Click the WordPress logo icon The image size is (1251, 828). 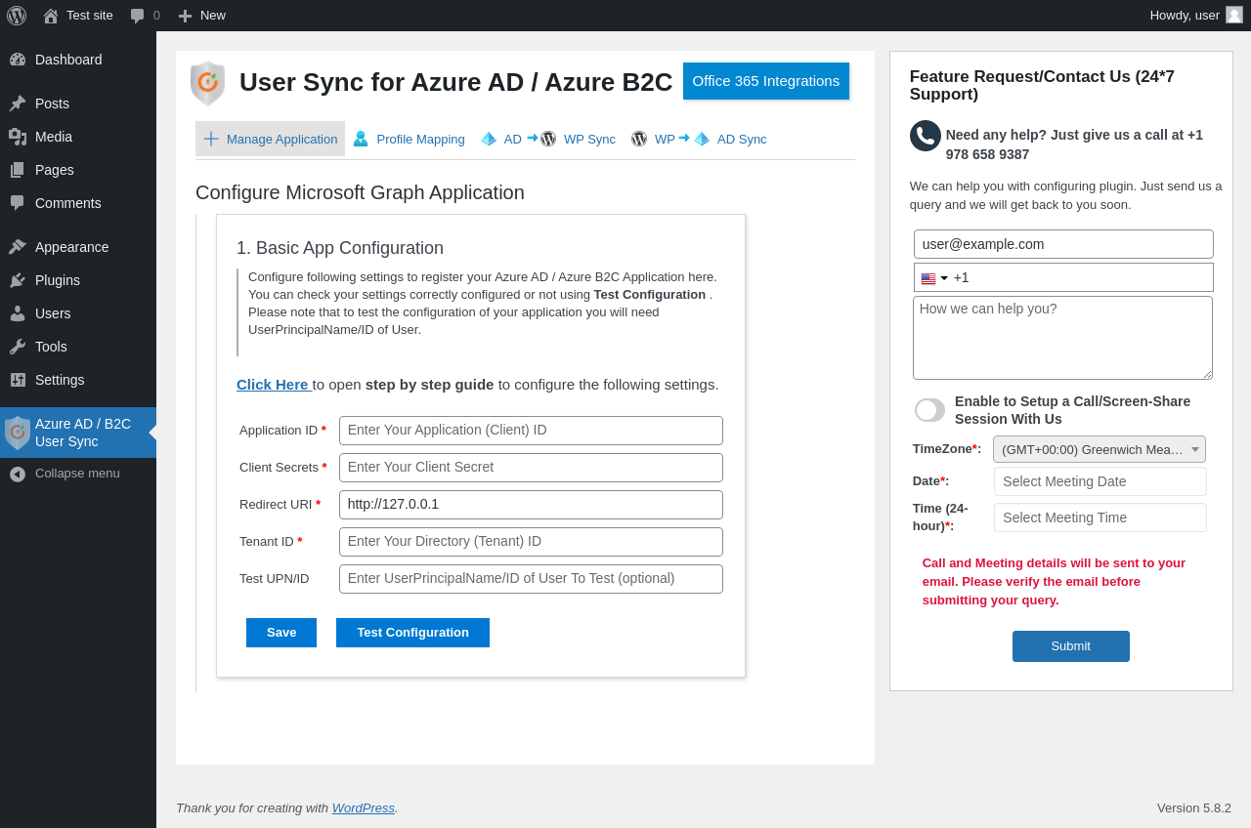[17, 16]
